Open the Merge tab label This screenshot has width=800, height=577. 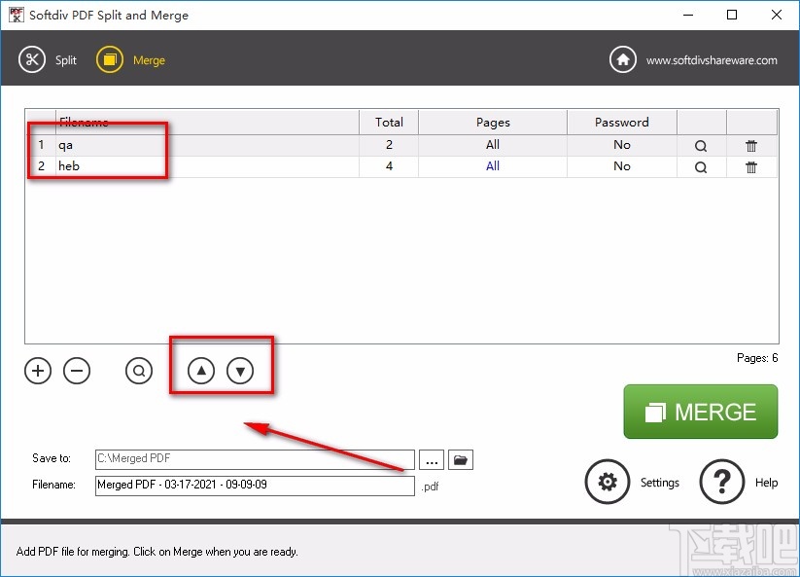(149, 60)
